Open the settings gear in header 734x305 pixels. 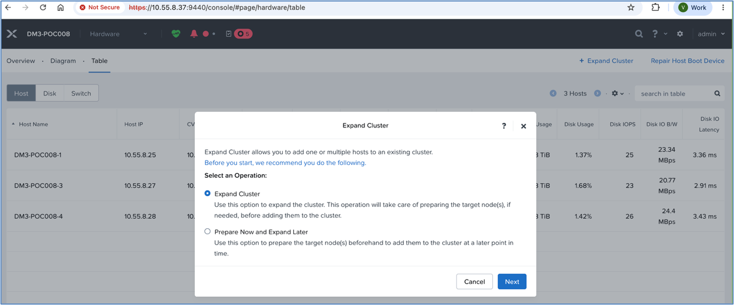point(680,34)
